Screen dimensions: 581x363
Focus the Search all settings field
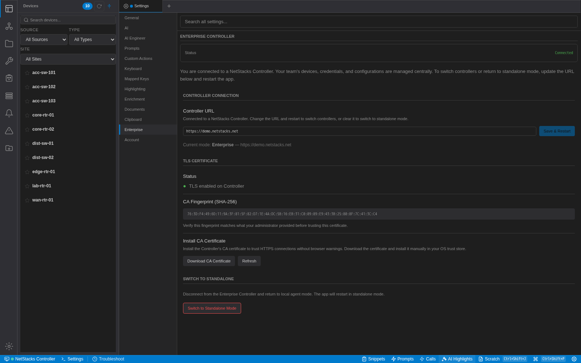pyautogui.click(x=379, y=22)
